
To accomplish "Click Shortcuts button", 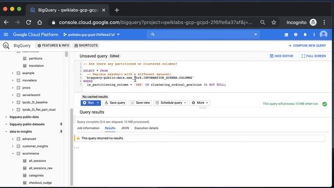I will pyautogui.click(x=86, y=45).
